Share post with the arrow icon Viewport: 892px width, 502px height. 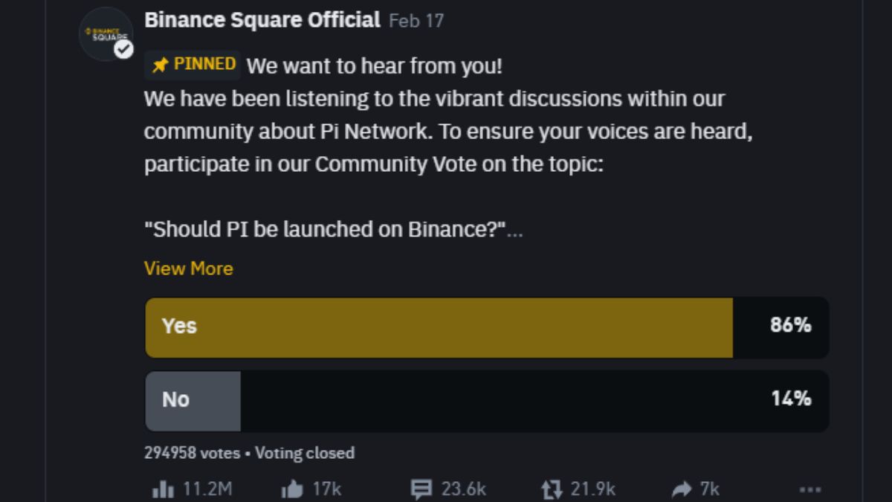click(x=682, y=489)
